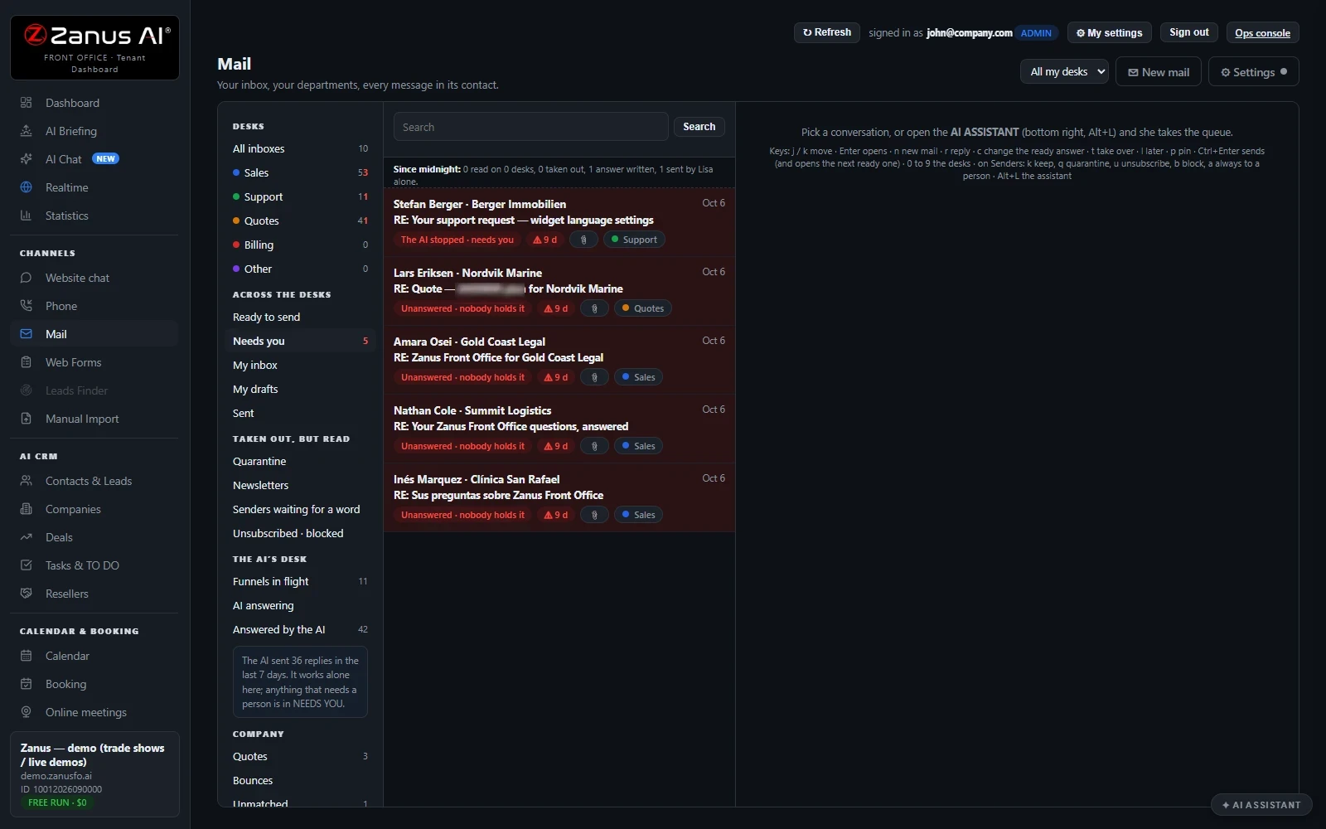Open the Deals trend icon

[x=26, y=537]
